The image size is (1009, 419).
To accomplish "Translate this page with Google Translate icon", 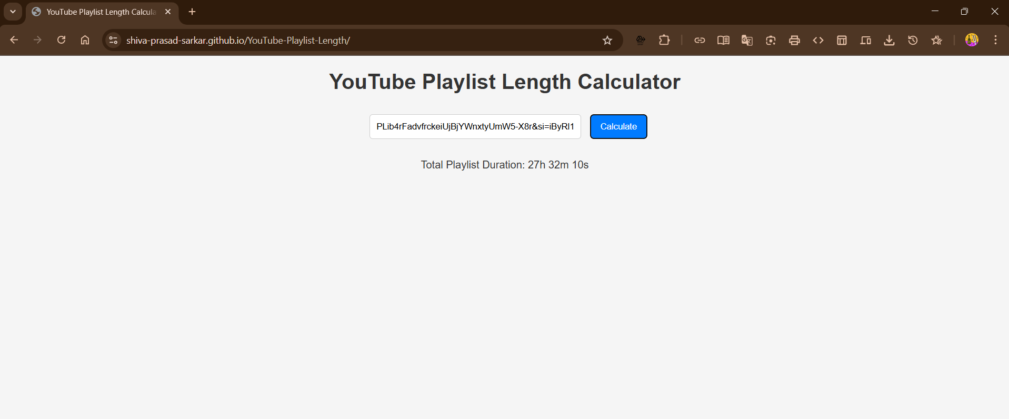I will pos(747,40).
